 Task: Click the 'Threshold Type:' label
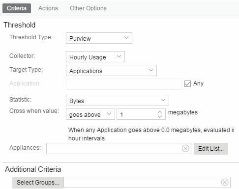click(x=31, y=37)
